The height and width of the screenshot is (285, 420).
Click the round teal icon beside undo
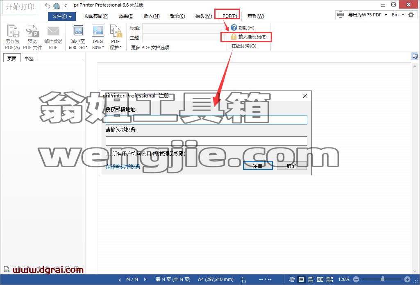[x=57, y=6]
